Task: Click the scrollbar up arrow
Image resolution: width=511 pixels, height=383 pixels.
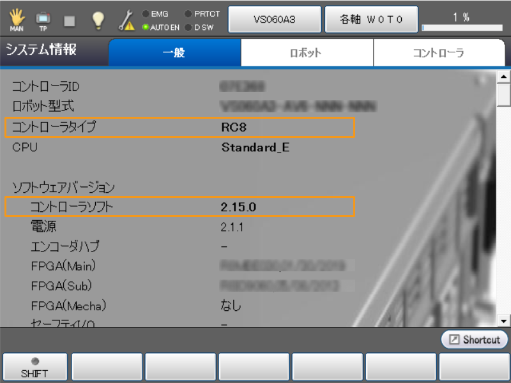Action: point(503,77)
